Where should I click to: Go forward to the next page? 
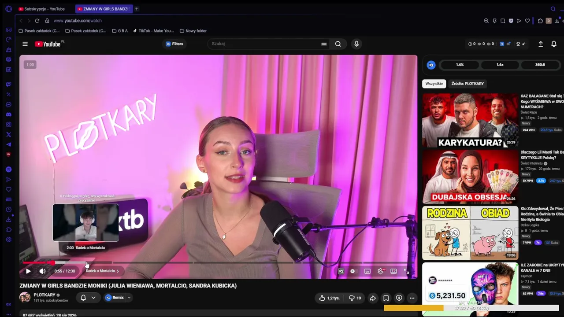point(29,21)
